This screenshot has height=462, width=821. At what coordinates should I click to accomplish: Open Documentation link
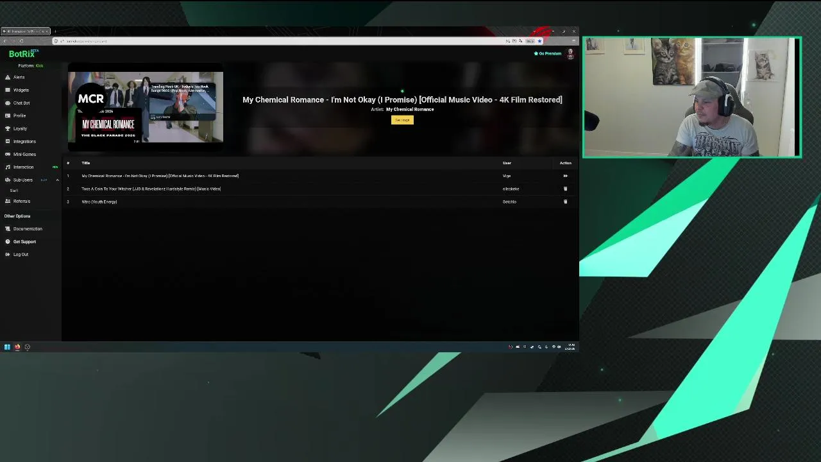28,228
